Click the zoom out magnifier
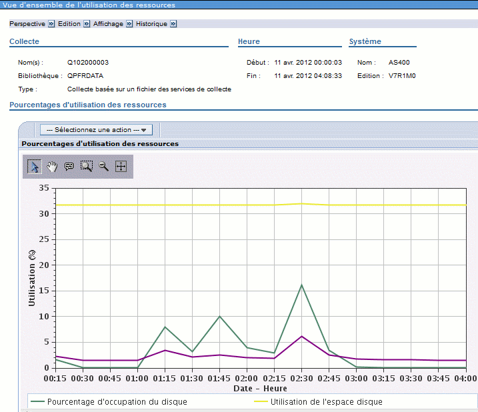The height and width of the screenshot is (412, 478). pos(103,167)
